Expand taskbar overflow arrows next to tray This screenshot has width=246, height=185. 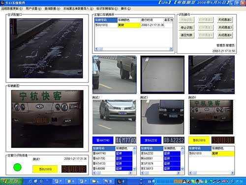[x=141, y=182]
